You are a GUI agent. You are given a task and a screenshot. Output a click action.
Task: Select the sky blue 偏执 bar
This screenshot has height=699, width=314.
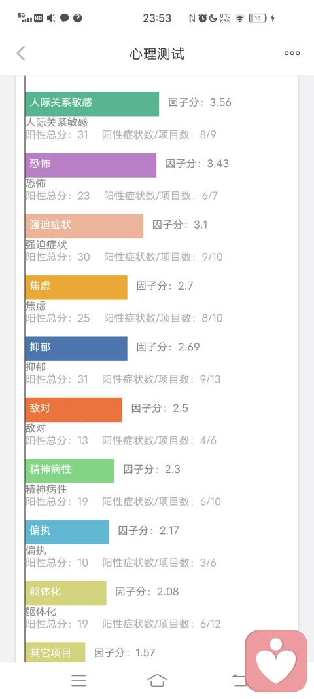tap(67, 531)
